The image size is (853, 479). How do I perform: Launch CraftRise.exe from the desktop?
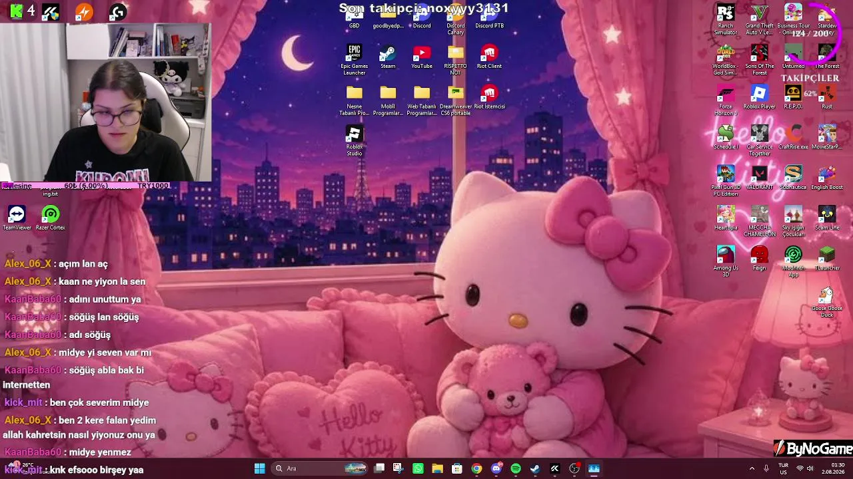[793, 138]
